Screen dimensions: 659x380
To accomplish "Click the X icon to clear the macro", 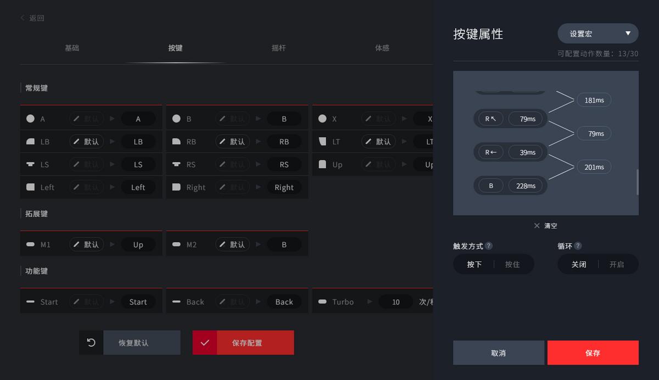I will (537, 225).
